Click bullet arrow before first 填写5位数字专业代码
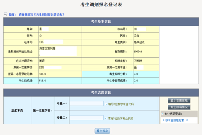This screenshot has height=135, width=202. pyautogui.click(x=106, y=104)
